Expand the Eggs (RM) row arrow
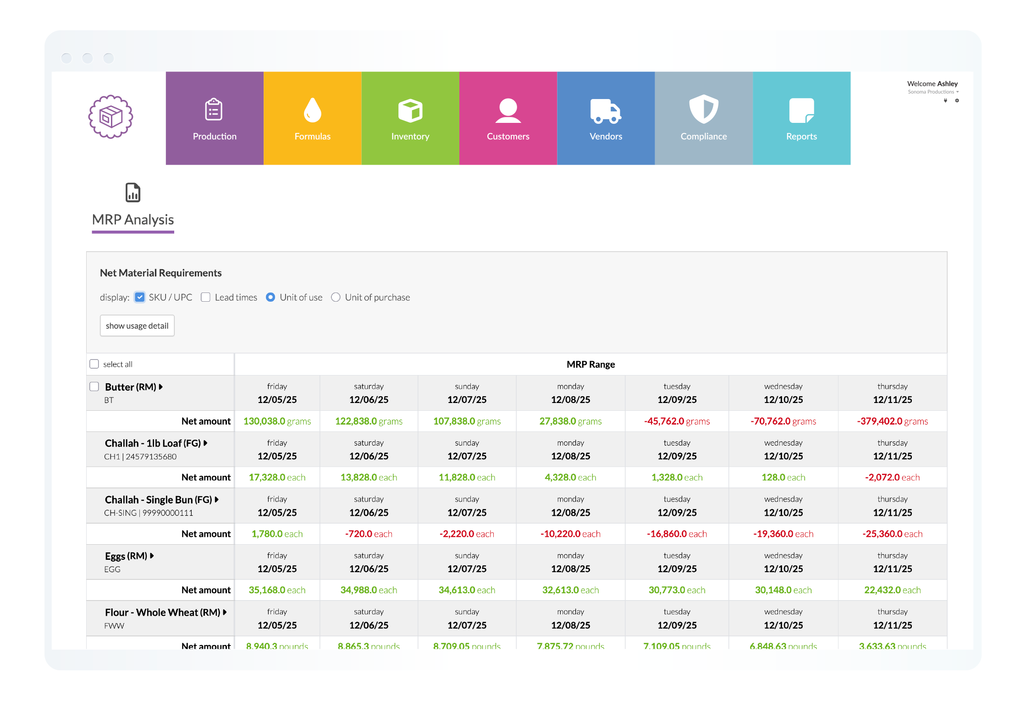 [x=152, y=556]
